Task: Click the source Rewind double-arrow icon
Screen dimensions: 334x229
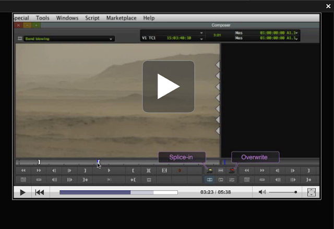Action: 23,171
